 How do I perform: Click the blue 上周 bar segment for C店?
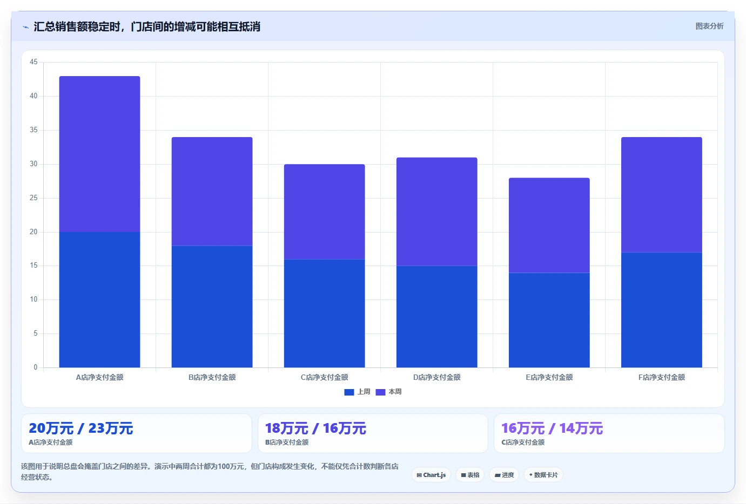324,313
